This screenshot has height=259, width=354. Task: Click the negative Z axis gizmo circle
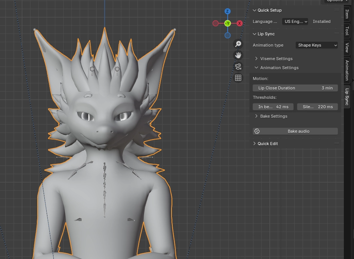[228, 35]
